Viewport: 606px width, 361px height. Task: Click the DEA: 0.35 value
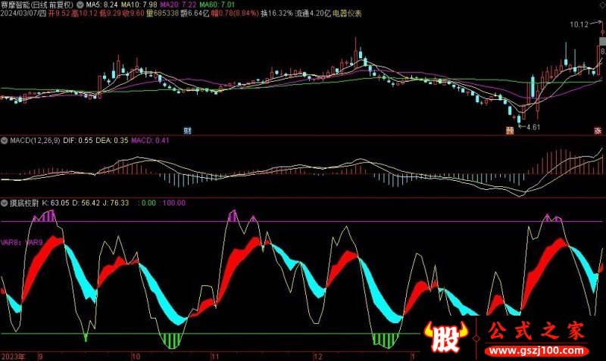(111, 141)
